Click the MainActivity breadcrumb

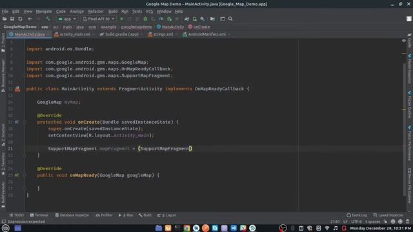pos(170,26)
